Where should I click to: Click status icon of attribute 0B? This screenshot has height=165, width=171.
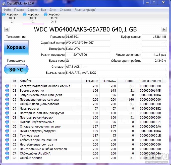[x=7, y=117]
